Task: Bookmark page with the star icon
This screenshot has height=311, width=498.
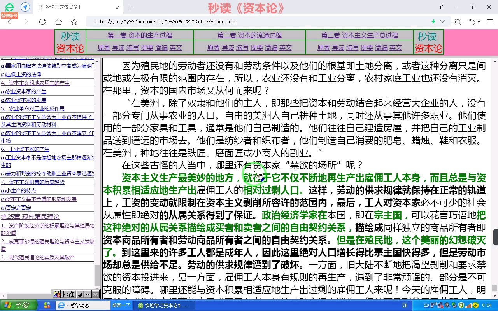Action: [74, 22]
